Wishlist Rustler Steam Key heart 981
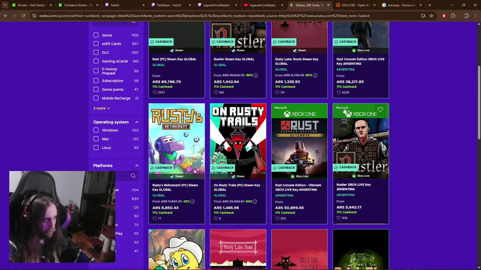Screen dimensions: 481x270 pyautogui.click(x=216, y=92)
